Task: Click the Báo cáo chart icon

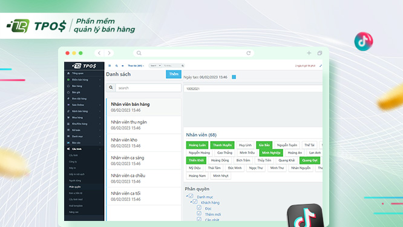Action: pos(68,143)
